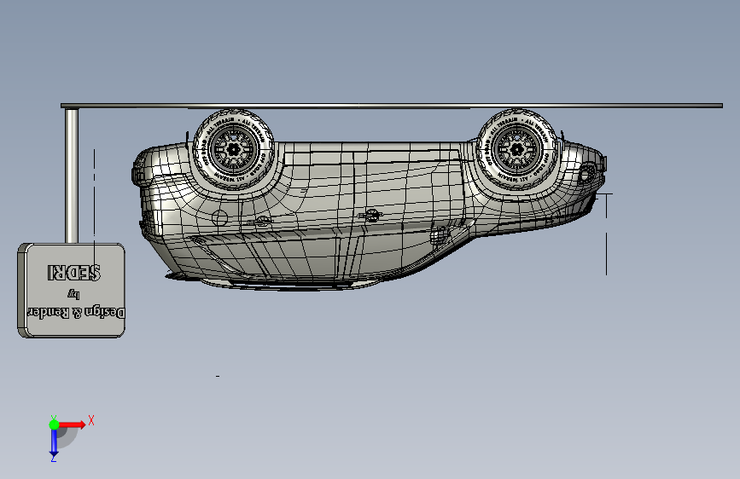Select the sign plate with SEDRI text

71,290
